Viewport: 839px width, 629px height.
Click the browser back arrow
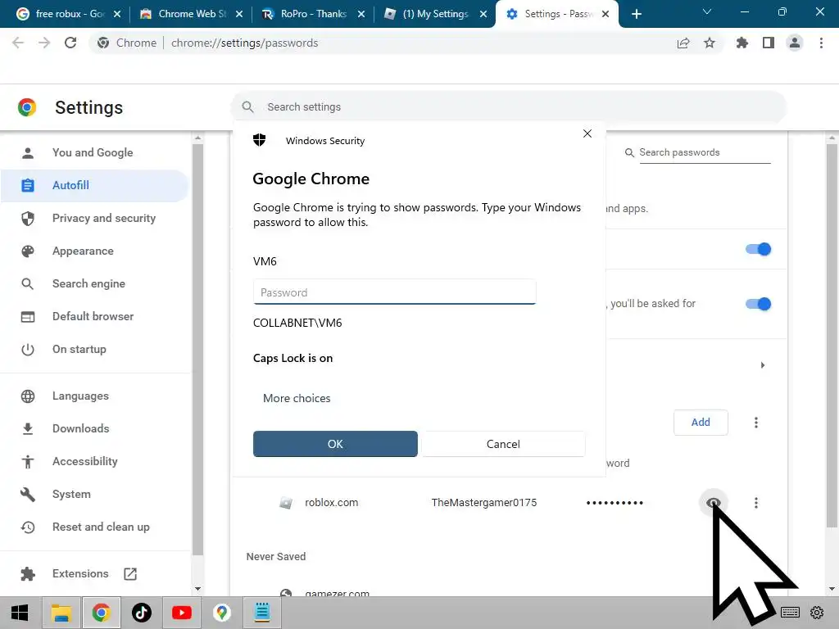point(18,43)
